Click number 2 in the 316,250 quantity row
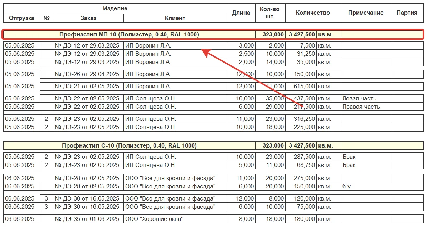428x227 pixels. click(x=47, y=119)
